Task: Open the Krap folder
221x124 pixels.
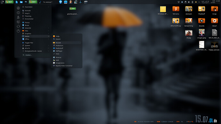Action: point(214,11)
